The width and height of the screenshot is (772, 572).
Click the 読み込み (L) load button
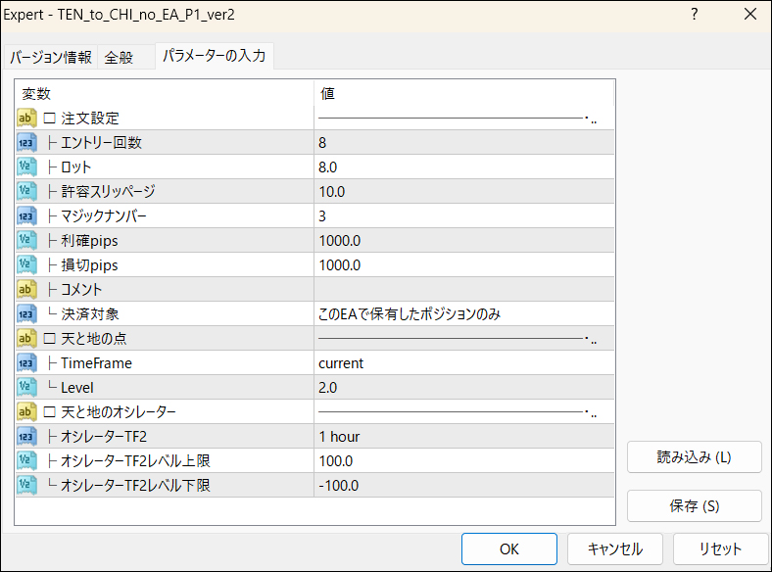pyautogui.click(x=694, y=456)
